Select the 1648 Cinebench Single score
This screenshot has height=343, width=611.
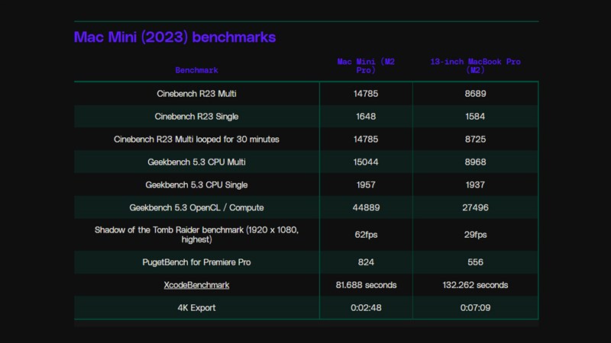[366, 117]
